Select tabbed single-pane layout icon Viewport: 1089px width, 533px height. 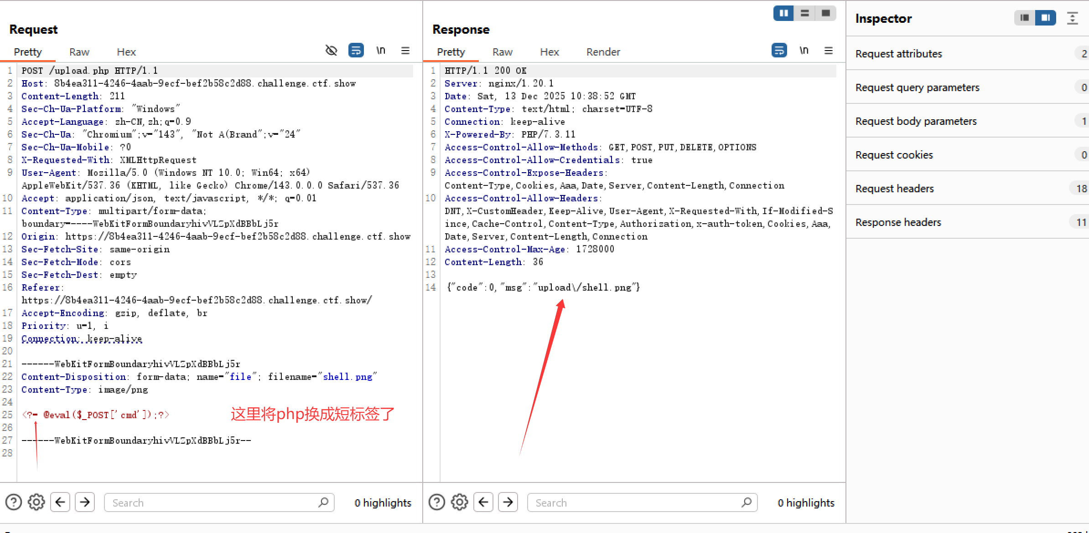(x=826, y=13)
